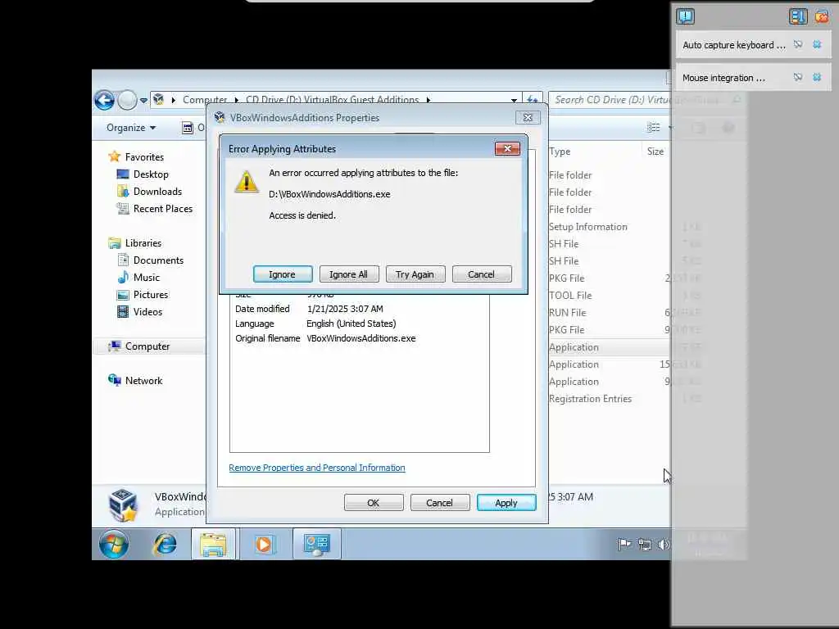Open the Pictures library
Viewport: 839px width, 629px height.
click(x=151, y=295)
